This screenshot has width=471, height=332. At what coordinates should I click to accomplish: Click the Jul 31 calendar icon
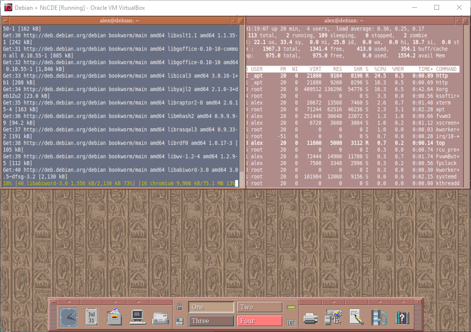(91, 317)
